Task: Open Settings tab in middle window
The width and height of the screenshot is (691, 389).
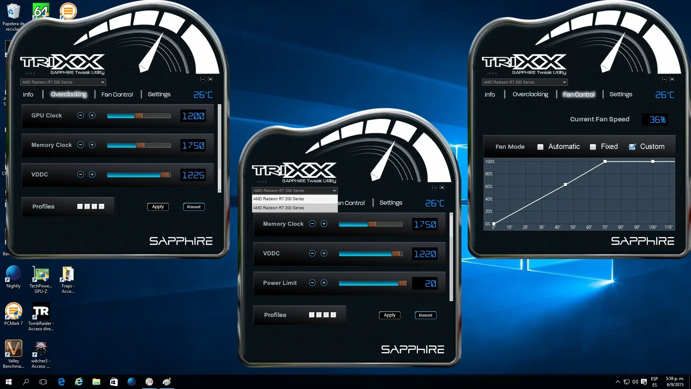Action: pyautogui.click(x=391, y=203)
